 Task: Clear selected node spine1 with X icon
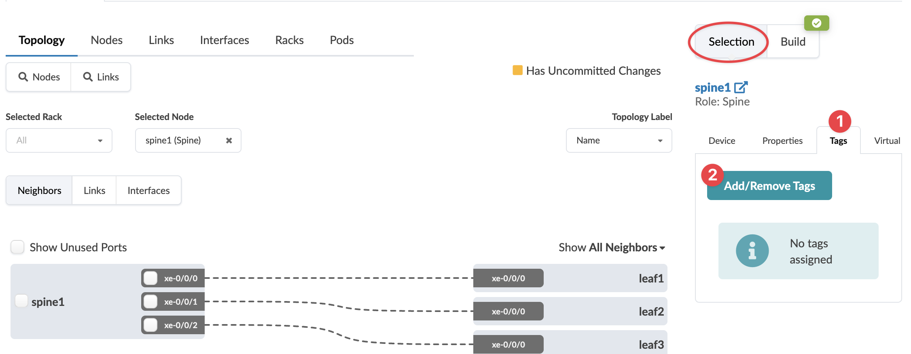pyautogui.click(x=229, y=141)
